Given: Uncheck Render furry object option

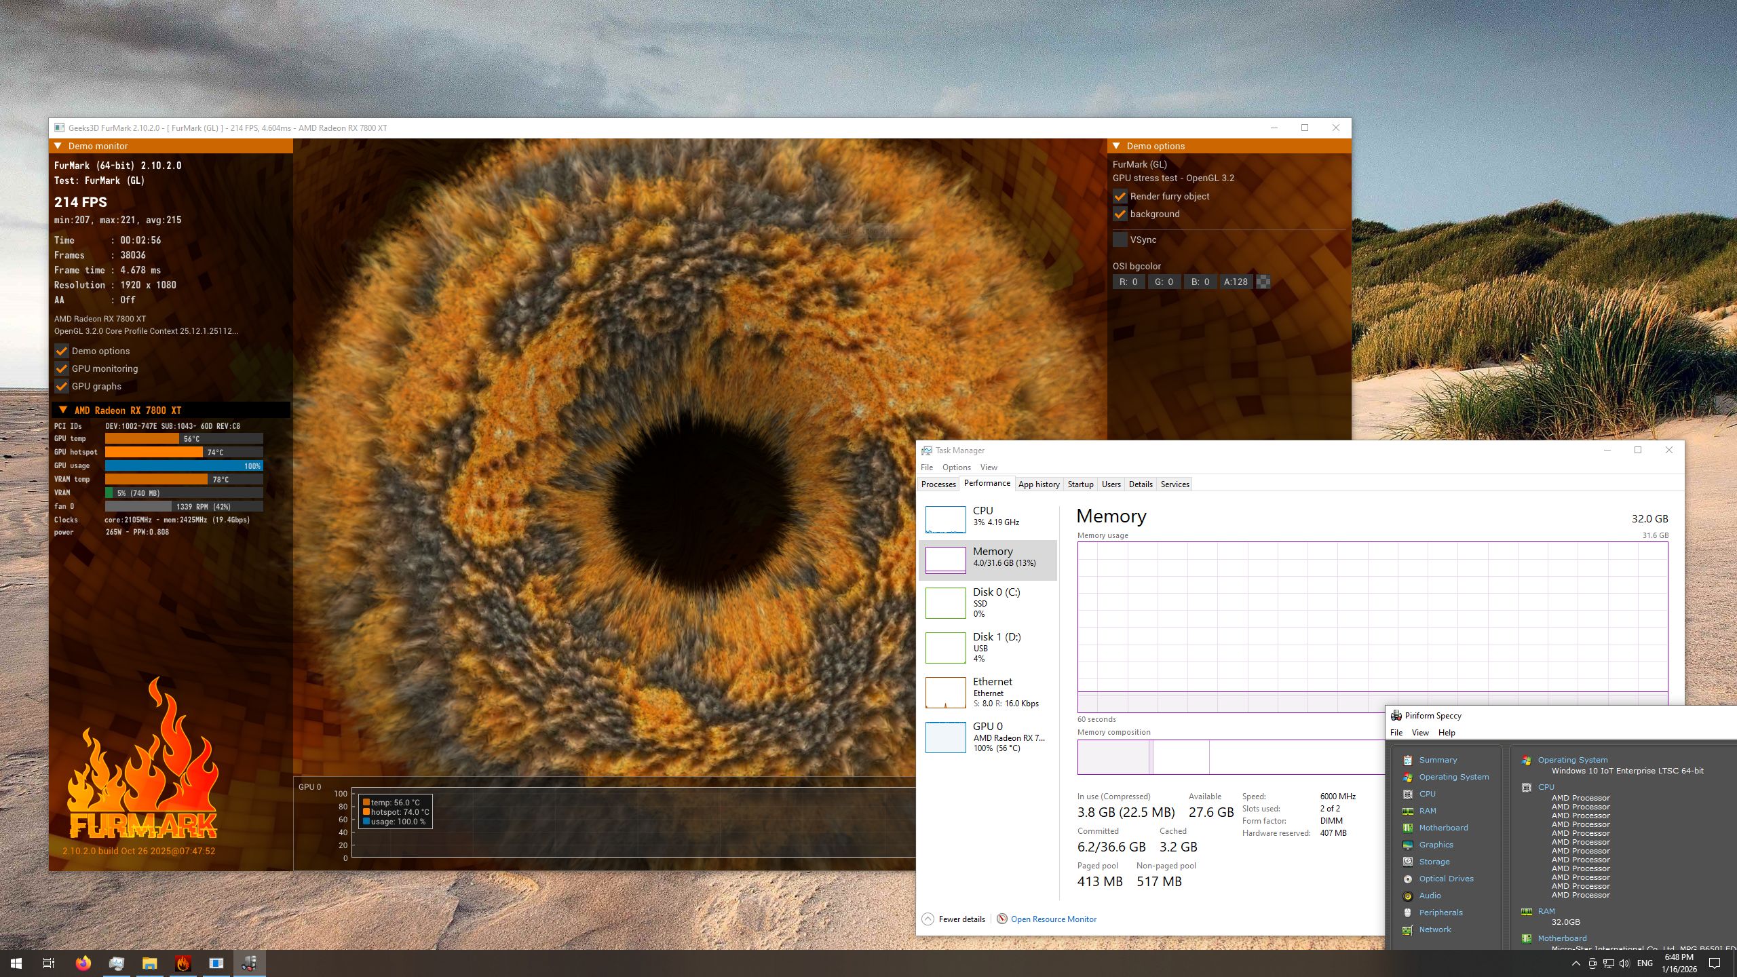Looking at the screenshot, I should 1120,196.
